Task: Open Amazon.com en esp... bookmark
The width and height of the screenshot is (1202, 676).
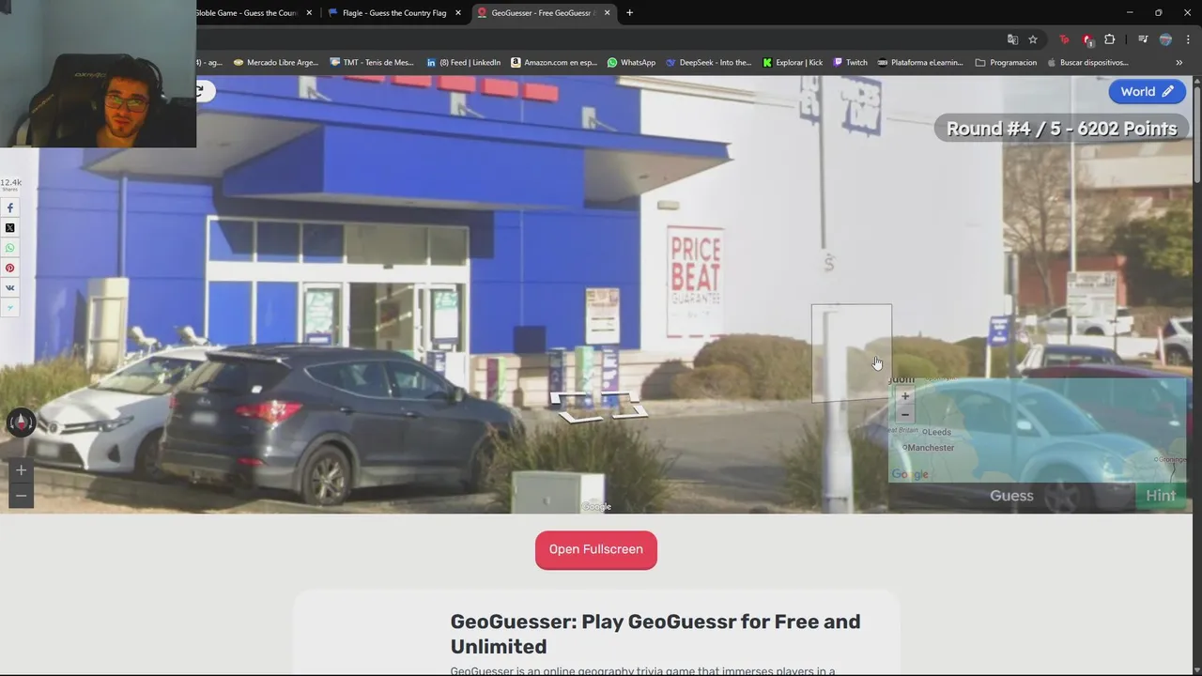Action: 554,63
